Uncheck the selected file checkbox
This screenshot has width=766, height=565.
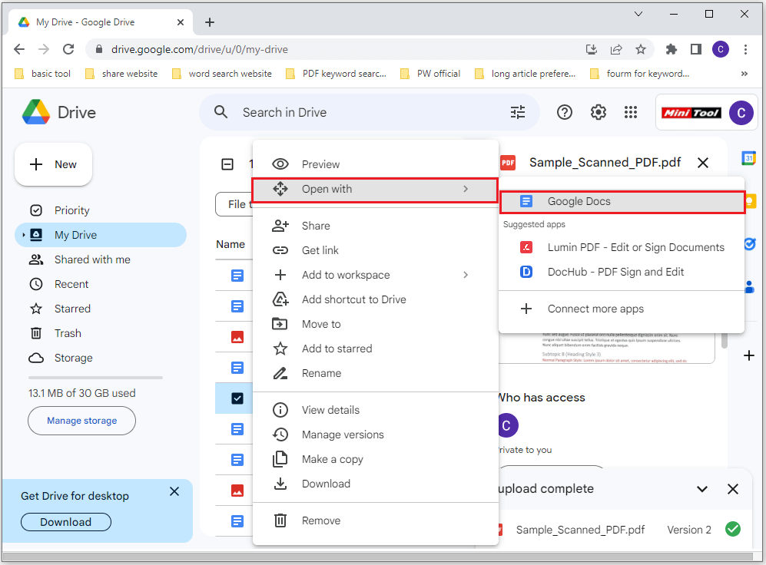click(237, 398)
